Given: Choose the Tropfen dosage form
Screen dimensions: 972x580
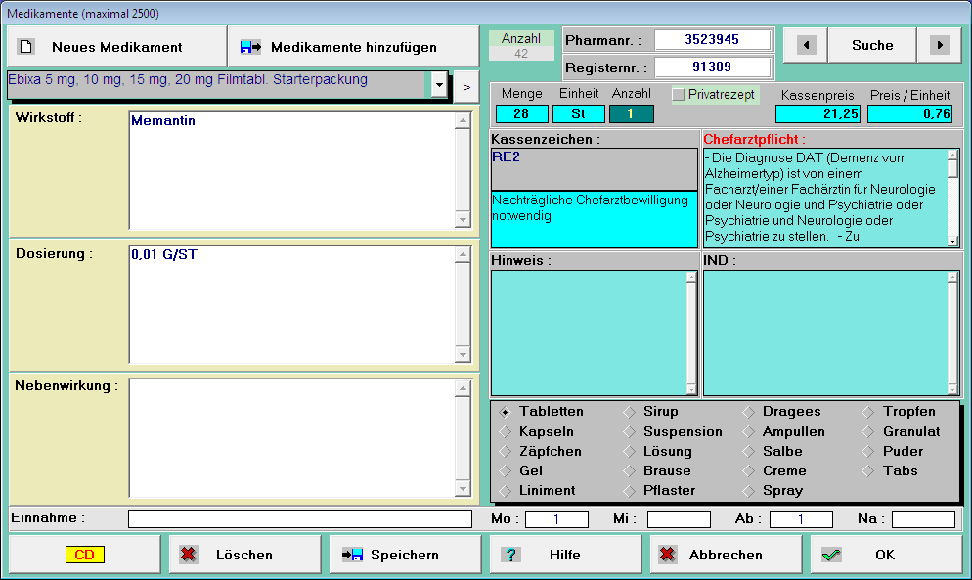Looking at the screenshot, I should point(868,412).
